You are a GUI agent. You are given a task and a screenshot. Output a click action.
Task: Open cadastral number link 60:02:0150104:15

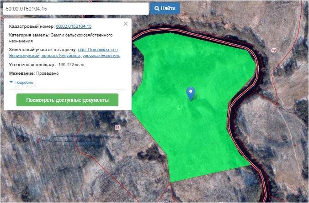pyautogui.click(x=74, y=26)
